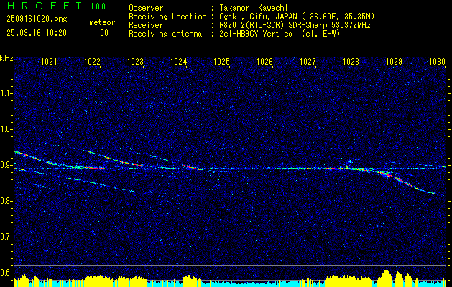
Task: Click the 1029 time axis marker
Action: coord(394,61)
